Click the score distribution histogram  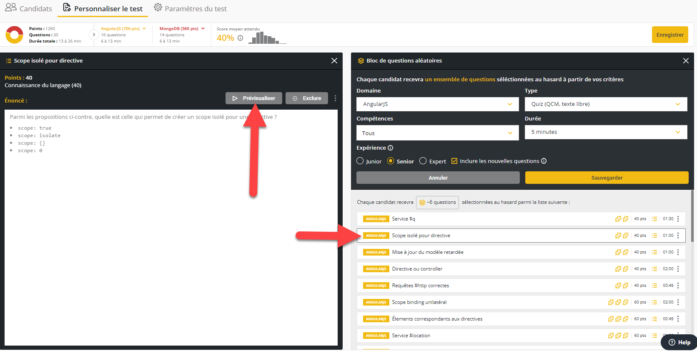point(267,38)
